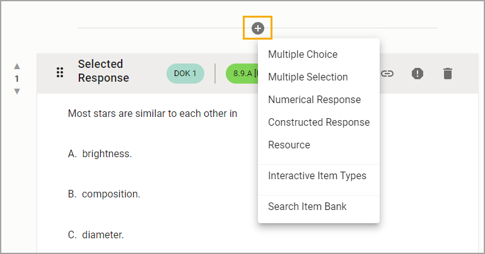Image resolution: width=485 pixels, height=254 pixels.
Task: Insert a Resource from the menu
Action: tap(289, 145)
